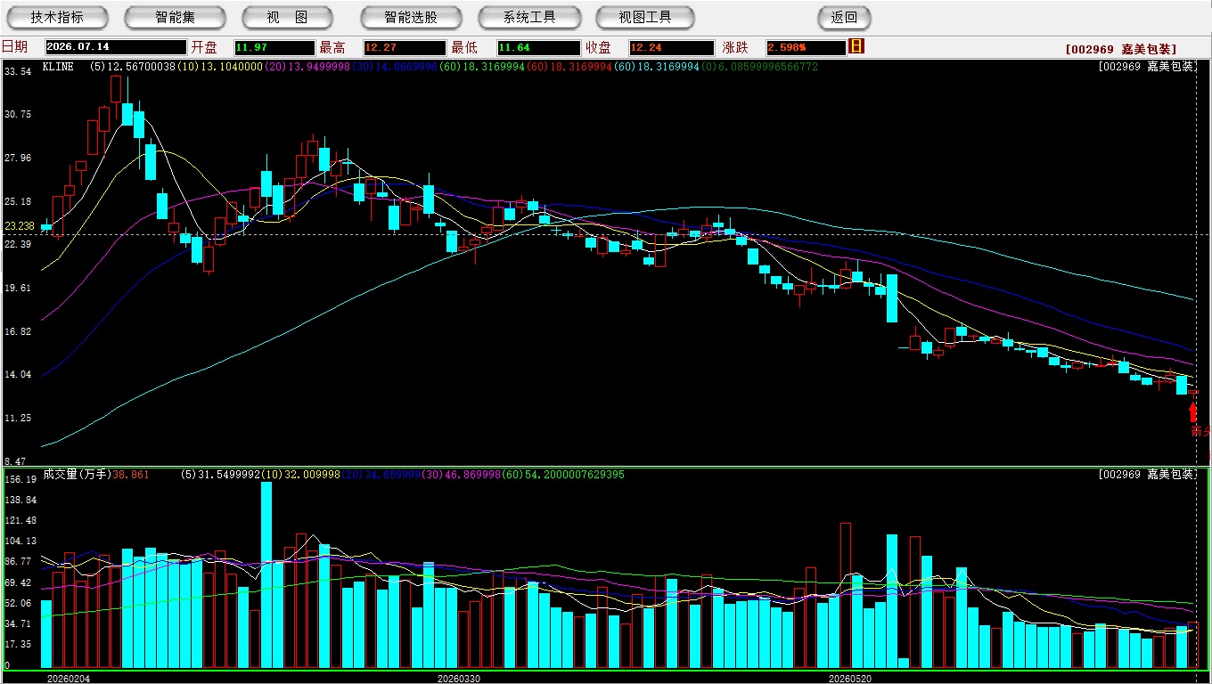Open the 智能选股 stock screener button
This screenshot has height=684, width=1212.
pos(411,17)
